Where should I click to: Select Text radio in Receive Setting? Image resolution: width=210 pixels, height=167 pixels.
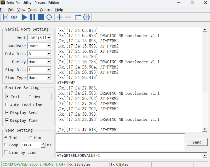pyautogui.click(x=7, y=97)
